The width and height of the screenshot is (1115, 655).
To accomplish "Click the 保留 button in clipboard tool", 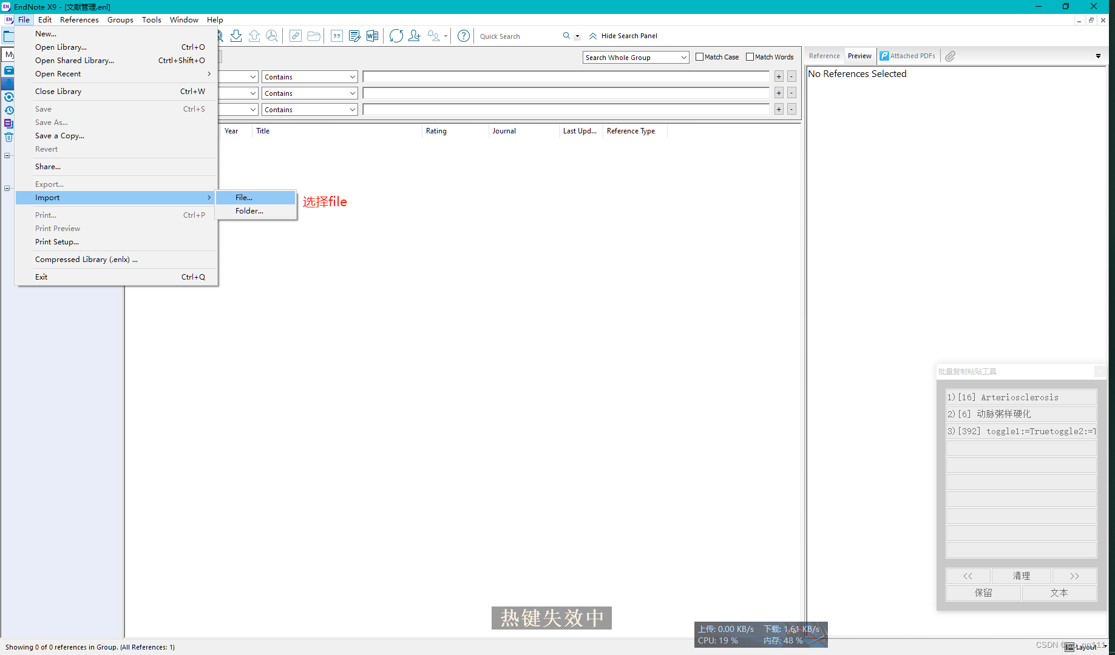I will coord(983,593).
